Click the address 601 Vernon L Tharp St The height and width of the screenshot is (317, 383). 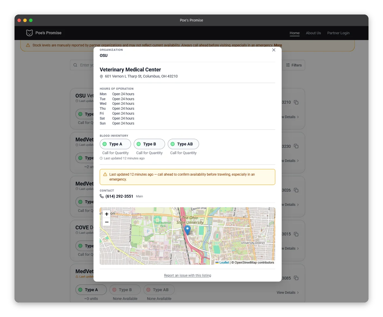coord(141,76)
